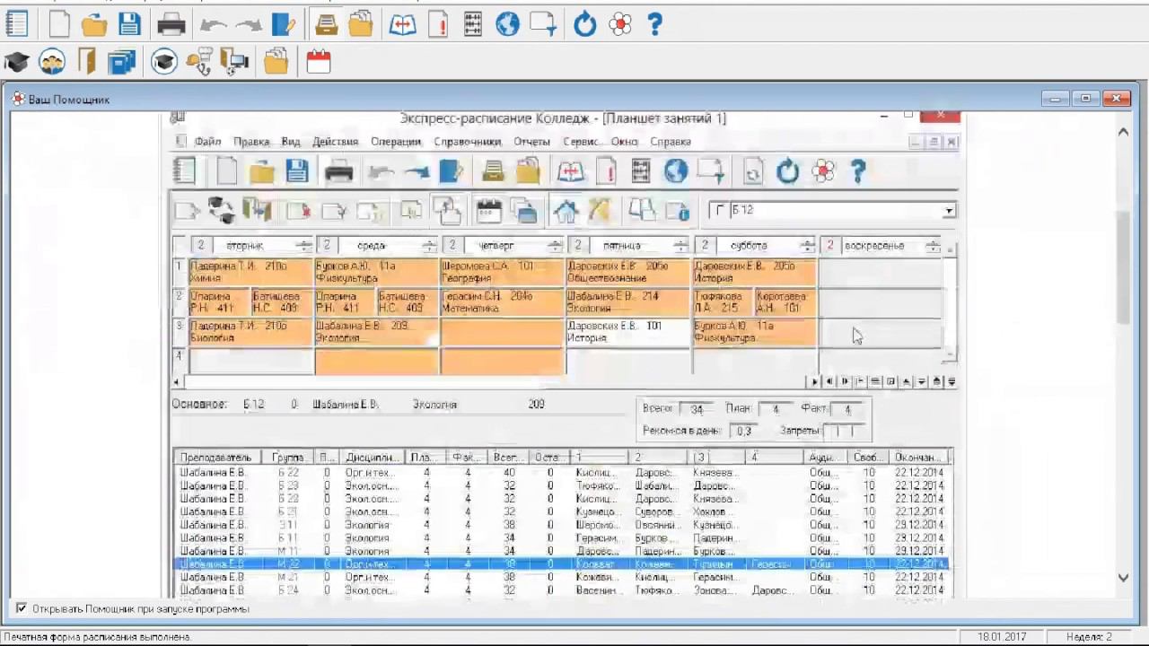Click the house icon in the schedule toolbar

566,211
